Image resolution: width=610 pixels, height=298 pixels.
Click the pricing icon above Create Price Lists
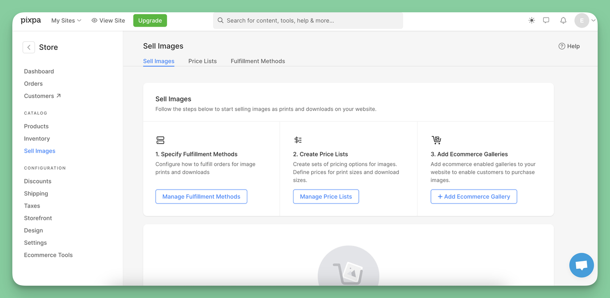pyautogui.click(x=298, y=140)
